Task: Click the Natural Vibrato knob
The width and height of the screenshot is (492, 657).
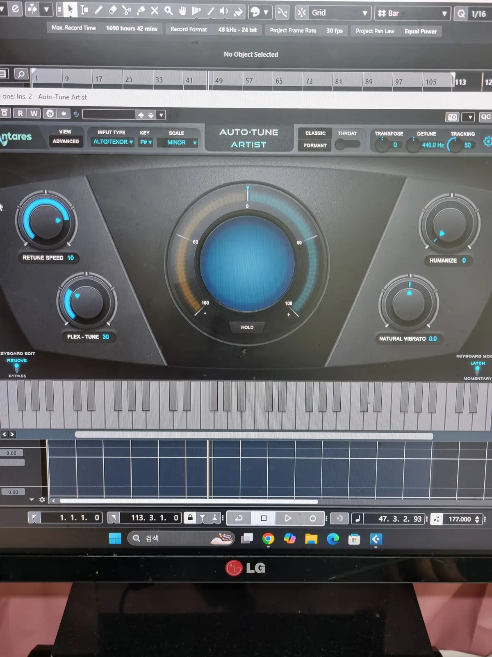Action: 409,305
